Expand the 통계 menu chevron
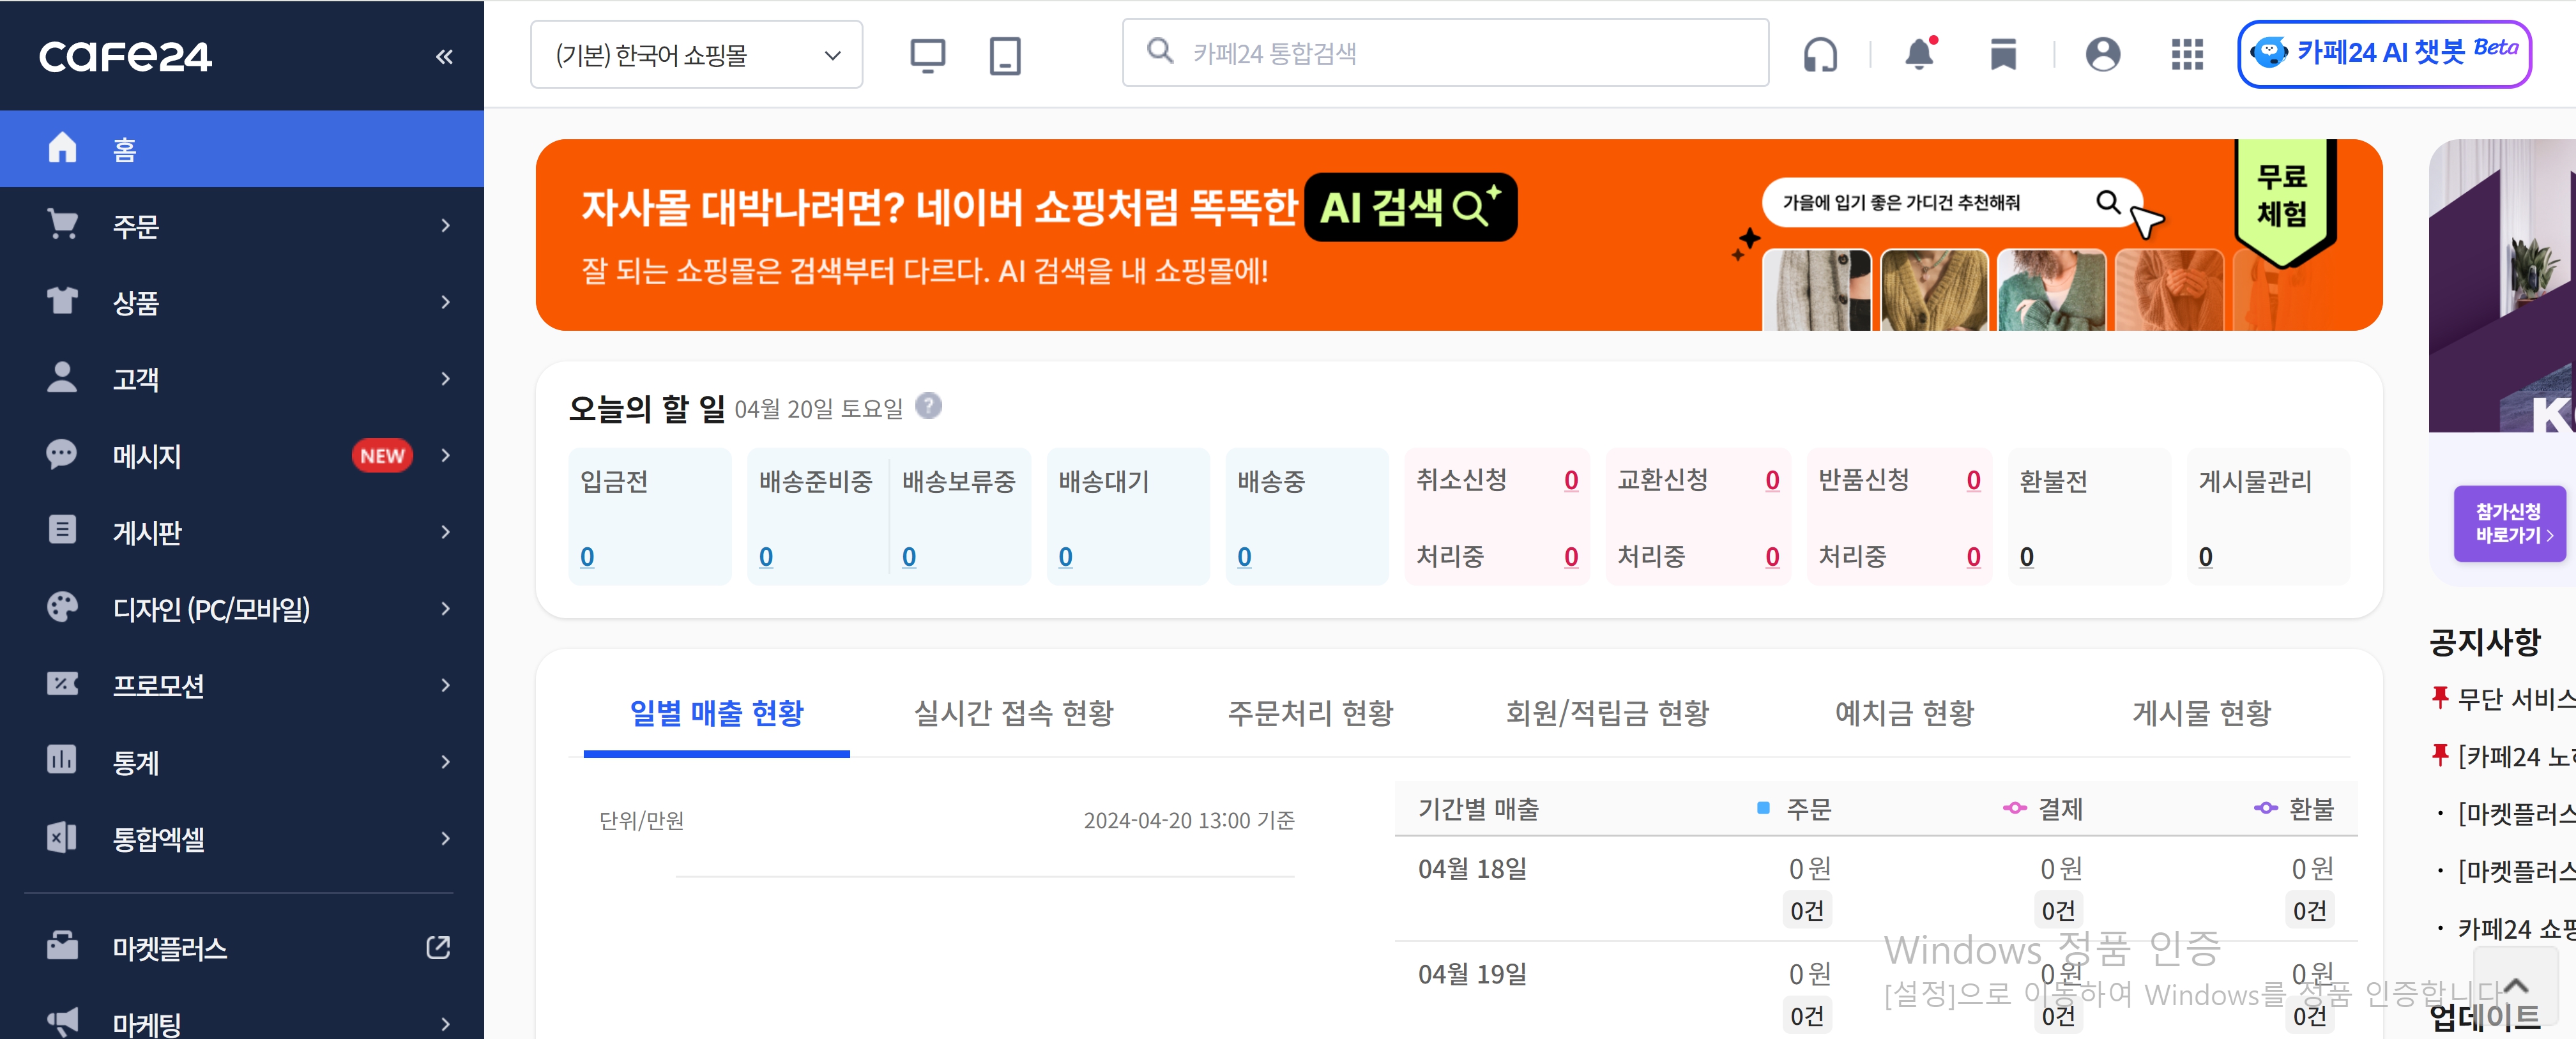 coord(445,761)
